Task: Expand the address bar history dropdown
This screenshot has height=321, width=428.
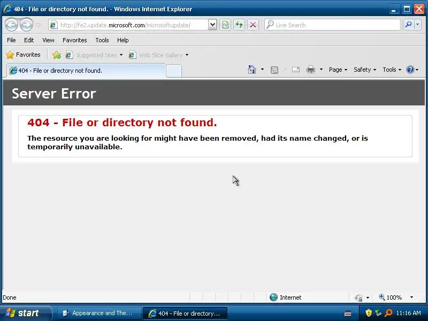Action: 212,25
